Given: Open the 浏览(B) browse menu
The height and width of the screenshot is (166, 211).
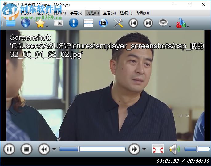Looking at the screenshot, I should [x=92, y=13].
